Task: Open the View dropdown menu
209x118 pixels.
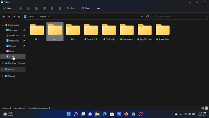Action: pos(86,8)
